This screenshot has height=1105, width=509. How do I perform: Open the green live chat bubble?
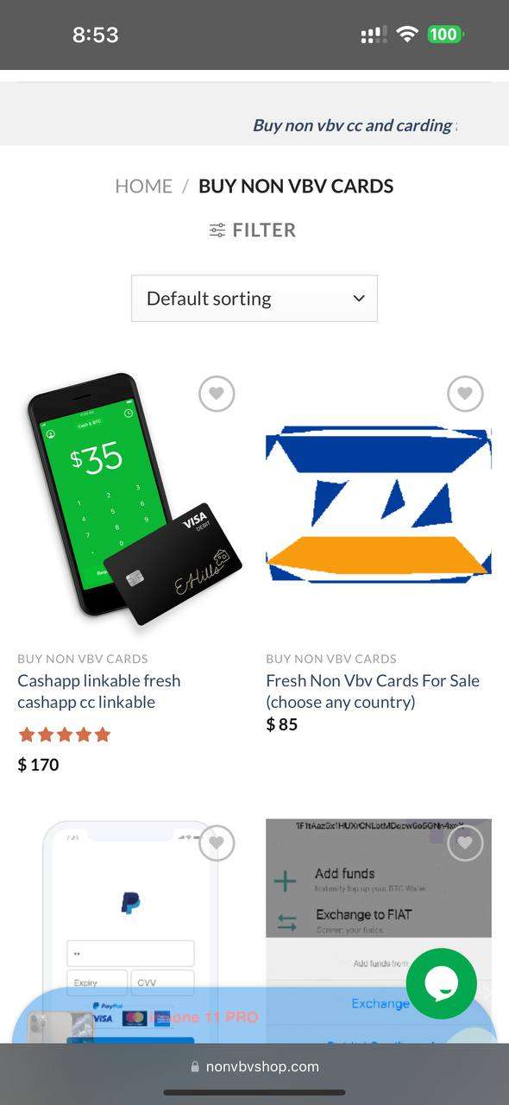(441, 983)
